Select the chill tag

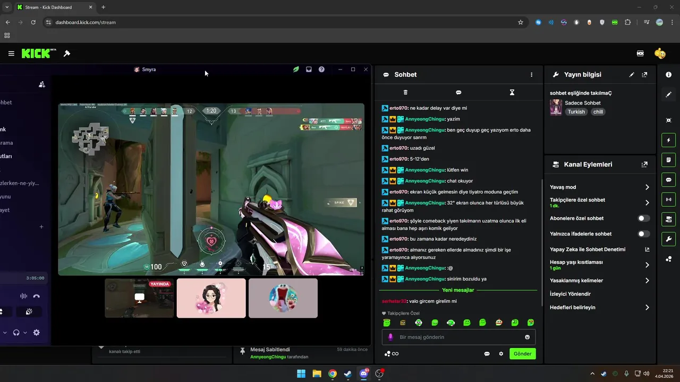coord(598,112)
